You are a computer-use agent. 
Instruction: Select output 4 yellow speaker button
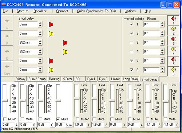pyautogui.click(x=173, y=51)
